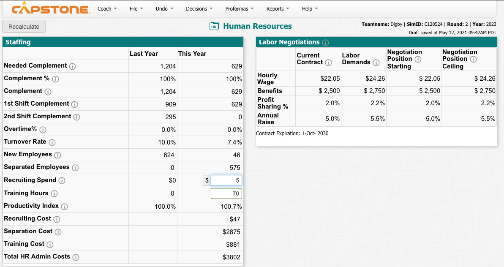Click the info icon next to Productivity Index
Viewport: 504px width, 267px height.
point(64,206)
